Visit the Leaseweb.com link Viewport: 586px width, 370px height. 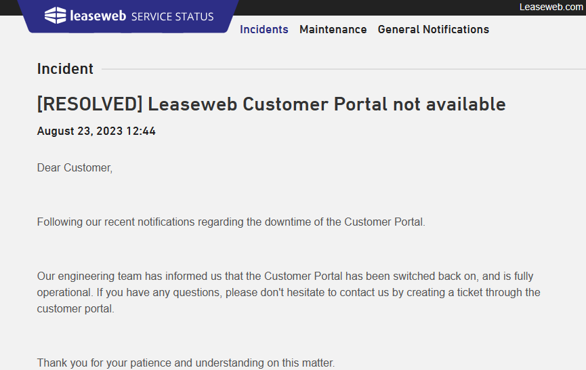(x=551, y=7)
